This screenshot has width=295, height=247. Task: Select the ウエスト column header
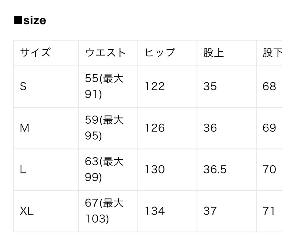pos(105,53)
